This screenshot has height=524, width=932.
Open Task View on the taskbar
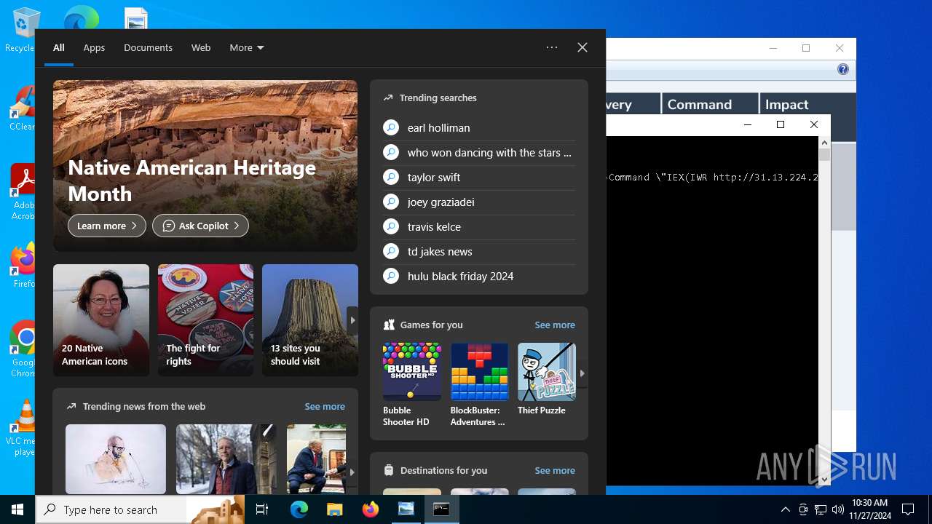tap(262, 509)
